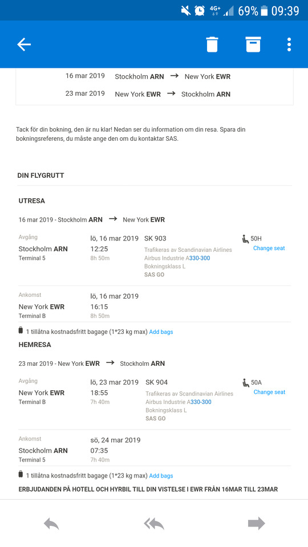The width and height of the screenshot is (308, 547).
Task: Select the DIN FLYGRUTT heading
Action: (x=40, y=175)
